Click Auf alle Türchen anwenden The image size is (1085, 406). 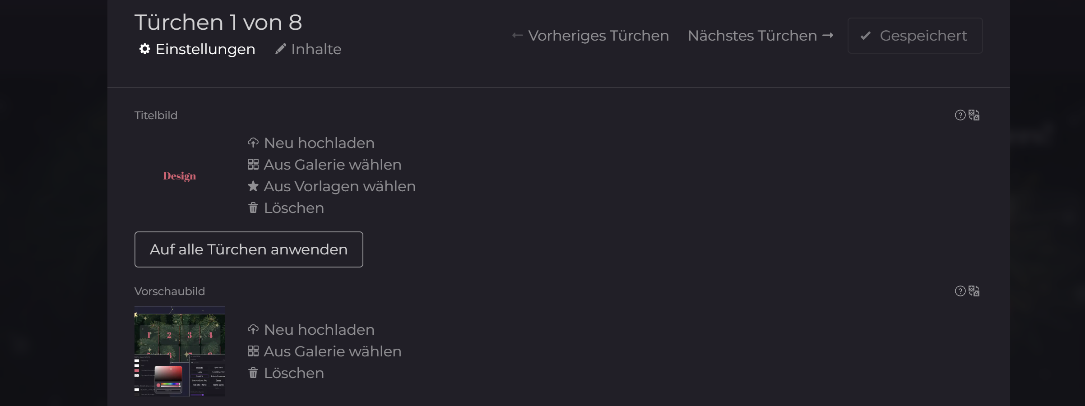249,249
